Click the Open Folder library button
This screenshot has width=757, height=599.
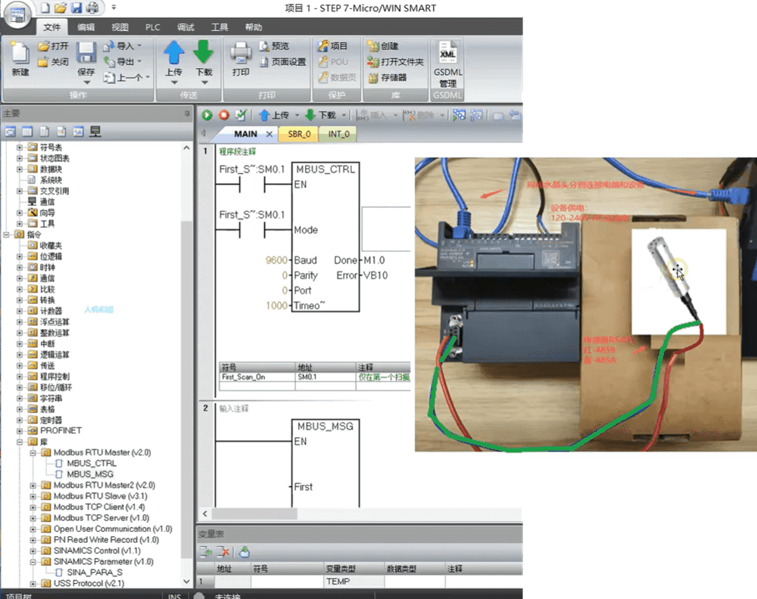[395, 62]
